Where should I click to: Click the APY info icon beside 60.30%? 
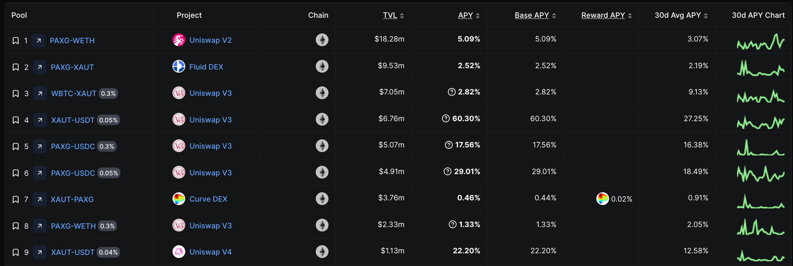click(446, 119)
